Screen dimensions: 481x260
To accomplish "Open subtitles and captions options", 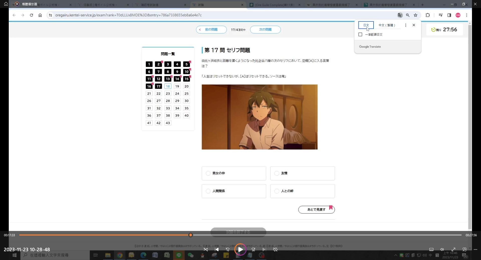I will (431, 249).
